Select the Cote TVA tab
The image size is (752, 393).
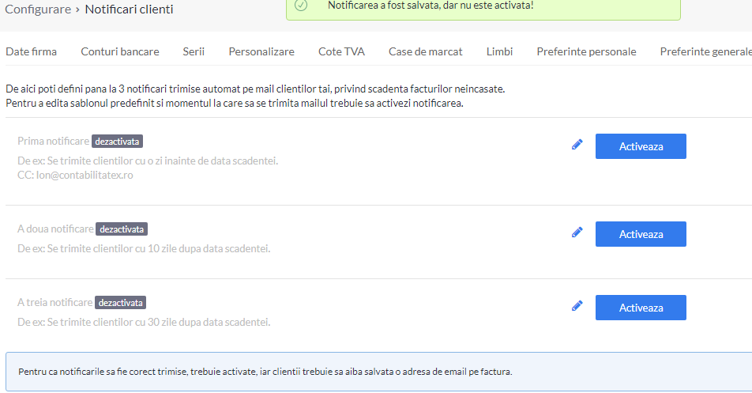point(341,52)
